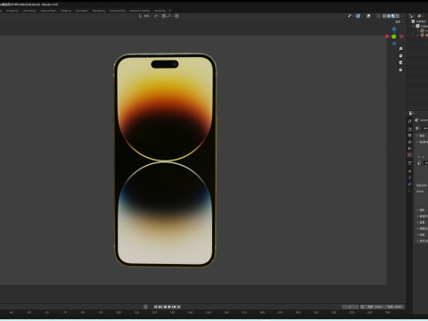Switch viewport shading to Material Preview

click(393, 16)
